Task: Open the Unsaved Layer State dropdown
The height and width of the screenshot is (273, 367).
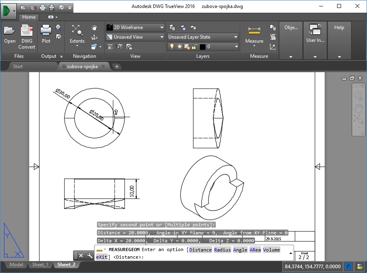Action: click(203, 37)
